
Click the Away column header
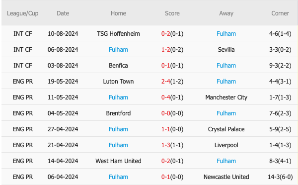coord(226,13)
